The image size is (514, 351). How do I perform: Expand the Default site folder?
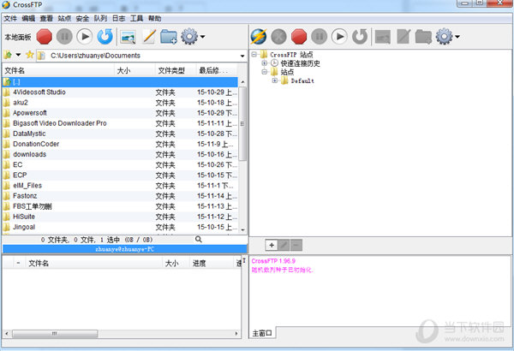point(275,80)
